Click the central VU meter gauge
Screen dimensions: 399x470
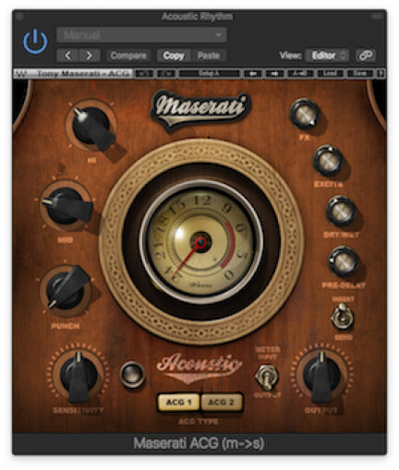pos(201,242)
